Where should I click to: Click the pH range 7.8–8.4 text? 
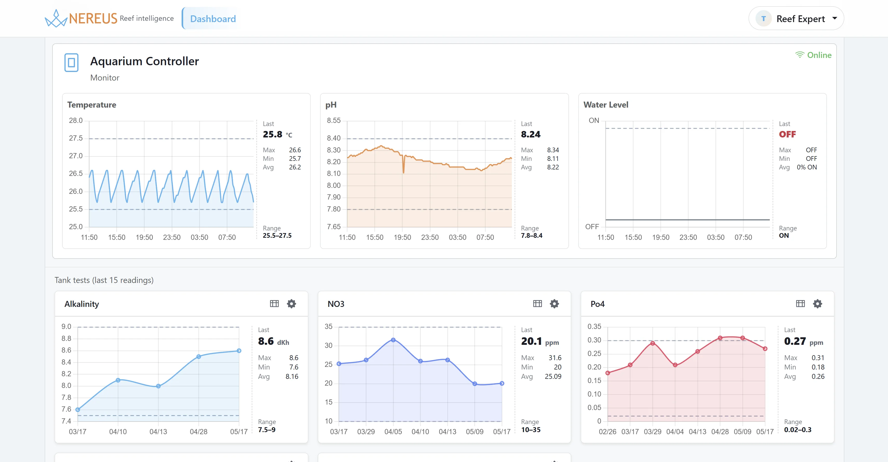click(x=532, y=235)
